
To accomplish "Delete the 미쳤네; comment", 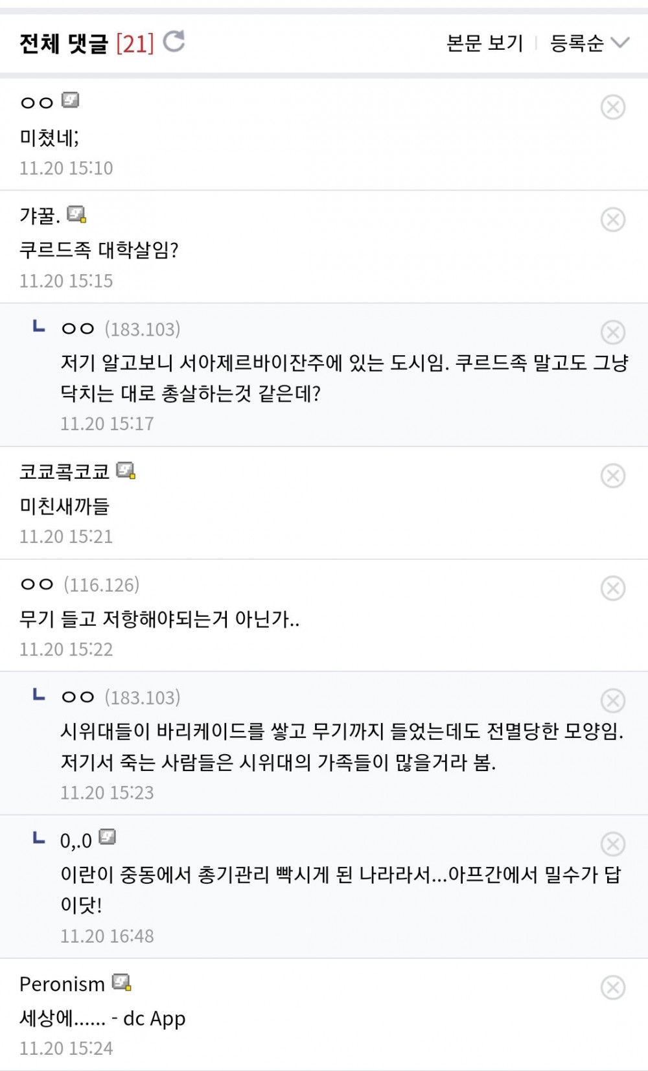I will pos(612,107).
